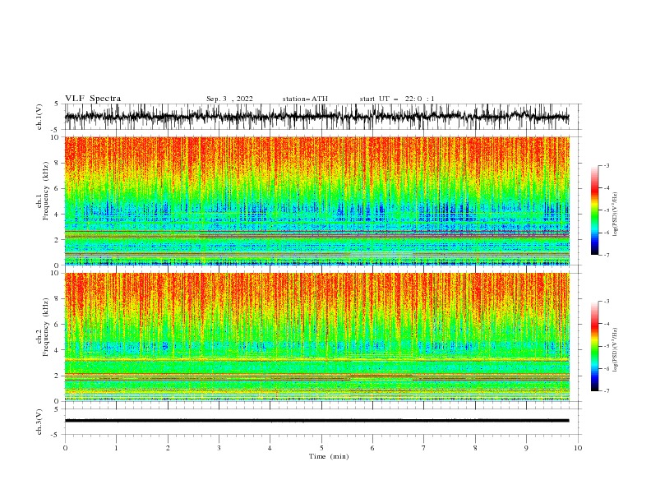This screenshot has height=503, width=651.
Task: Click the ch.2 PSD color bar
Action: [594, 346]
